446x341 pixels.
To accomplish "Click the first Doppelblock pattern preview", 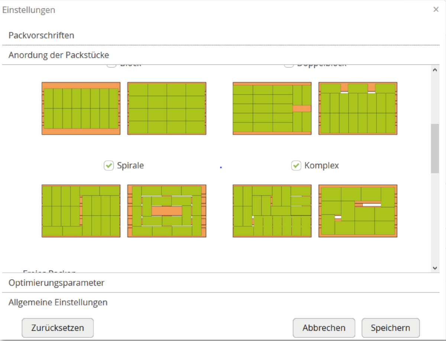I will pos(272,108).
